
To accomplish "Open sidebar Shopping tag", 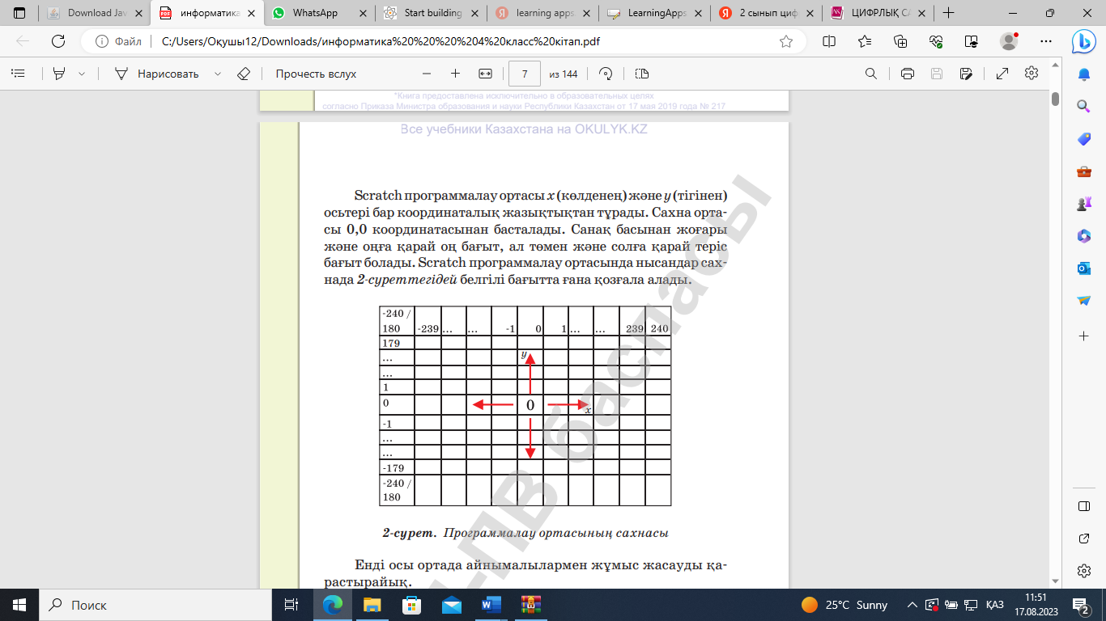I will (x=1083, y=138).
